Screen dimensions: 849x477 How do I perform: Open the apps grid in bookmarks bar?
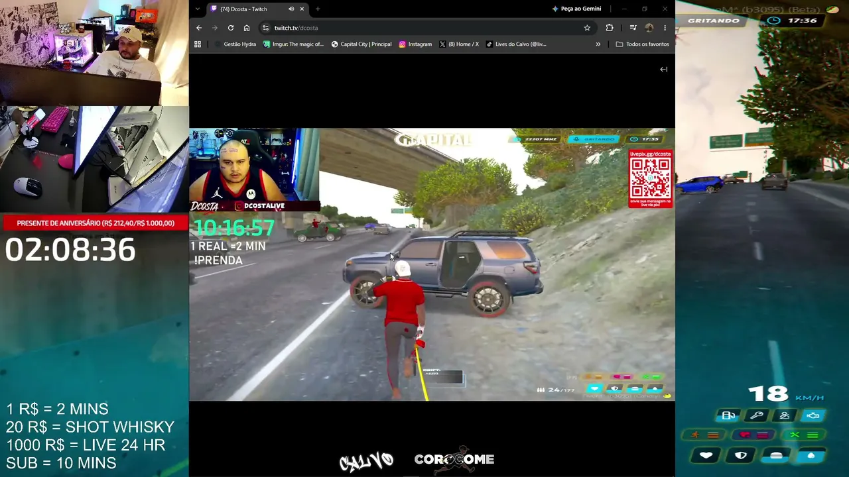[197, 44]
